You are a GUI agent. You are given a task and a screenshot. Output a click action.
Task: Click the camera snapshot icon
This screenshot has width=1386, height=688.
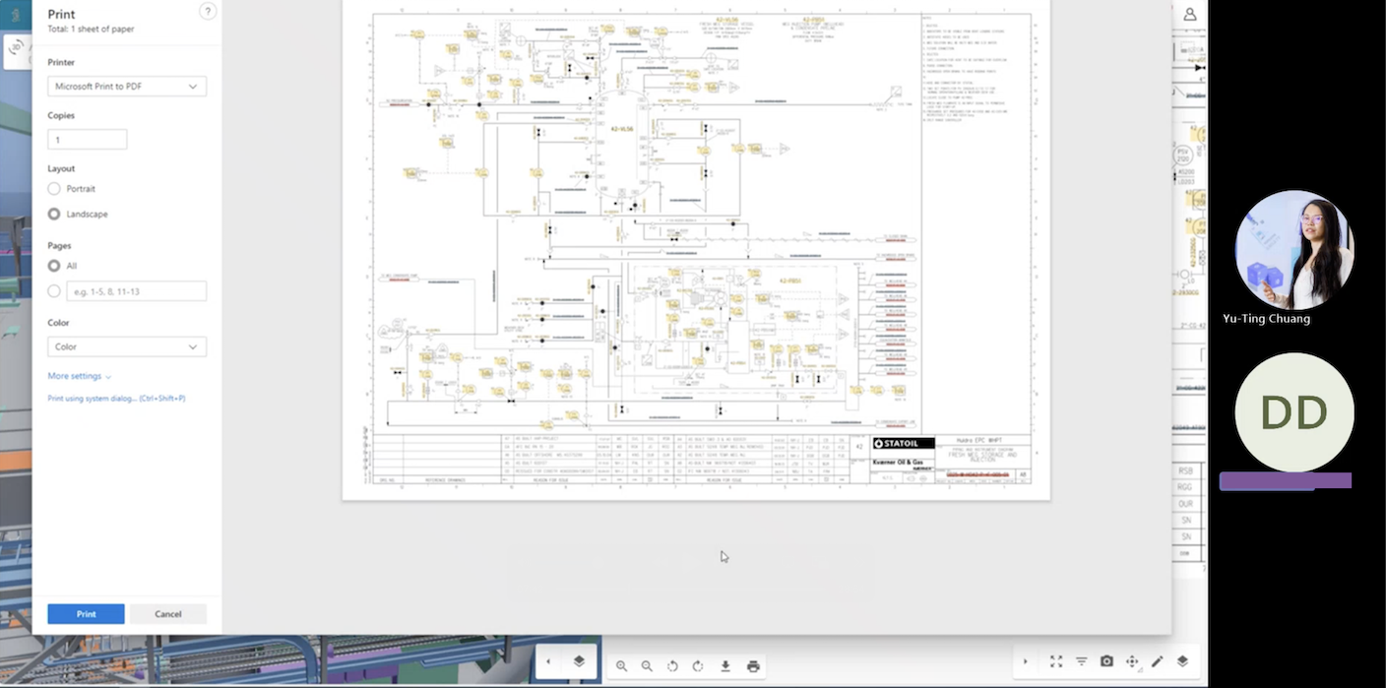point(1106,661)
